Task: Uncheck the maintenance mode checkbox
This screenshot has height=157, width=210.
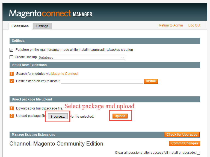Action: pos(11,50)
